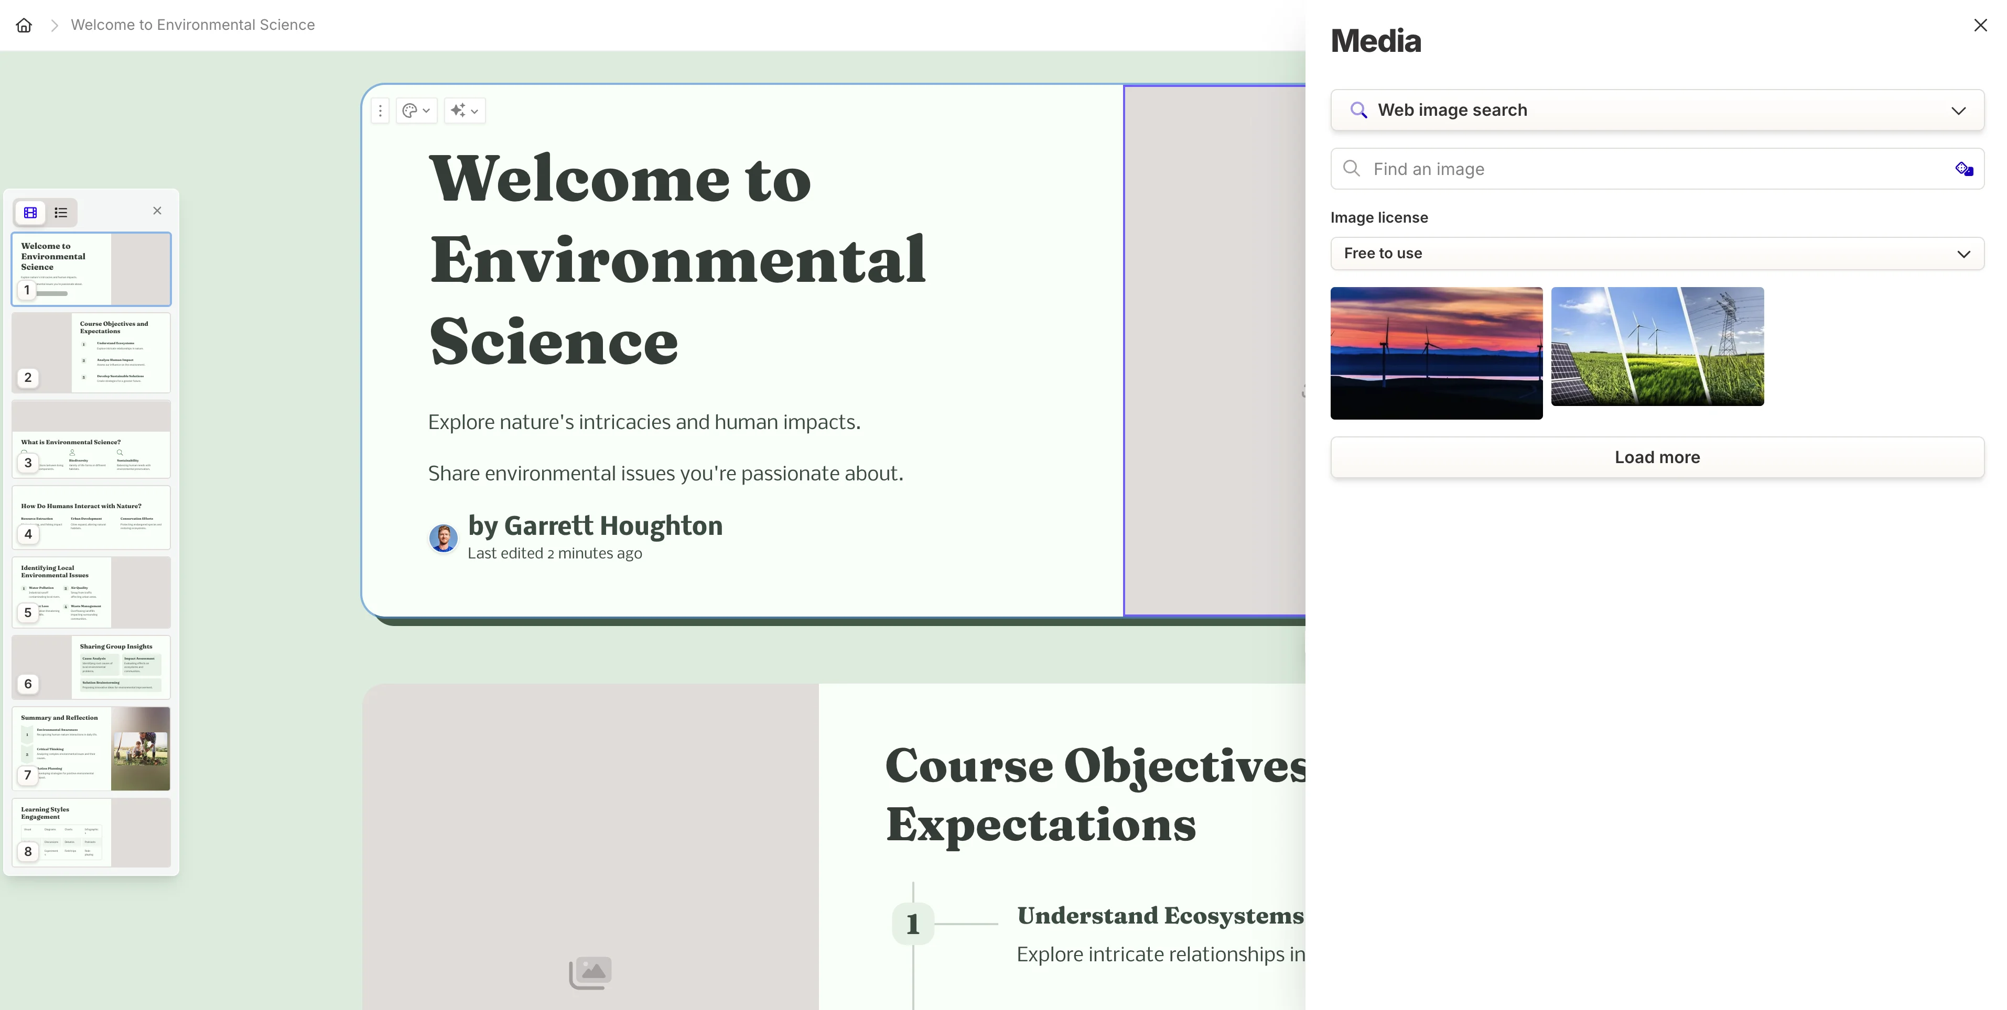Close the Media panel
This screenshot has height=1010, width=2007.
(1980, 25)
